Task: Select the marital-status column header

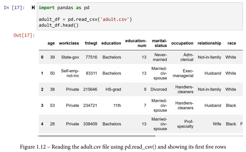Action: (159, 43)
